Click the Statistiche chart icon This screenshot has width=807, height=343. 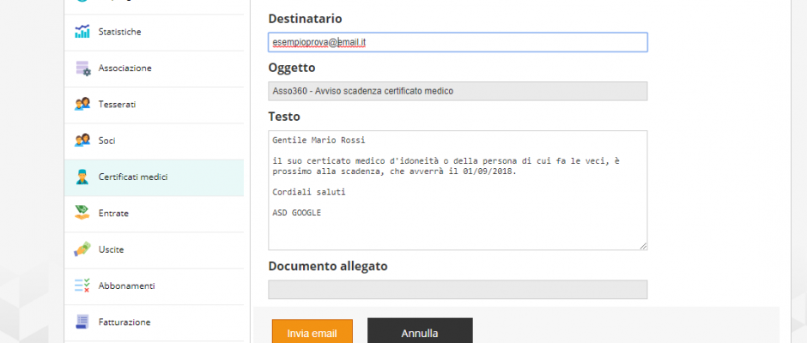82,32
